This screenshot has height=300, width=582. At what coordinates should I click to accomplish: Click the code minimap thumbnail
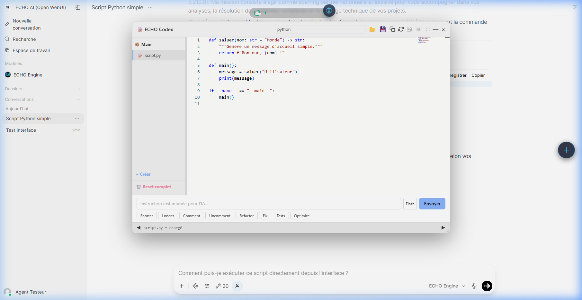(x=425, y=40)
